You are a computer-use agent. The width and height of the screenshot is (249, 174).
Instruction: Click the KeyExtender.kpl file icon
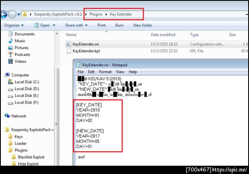69,51
